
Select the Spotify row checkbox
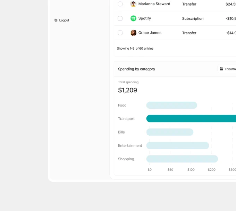tap(120, 18)
